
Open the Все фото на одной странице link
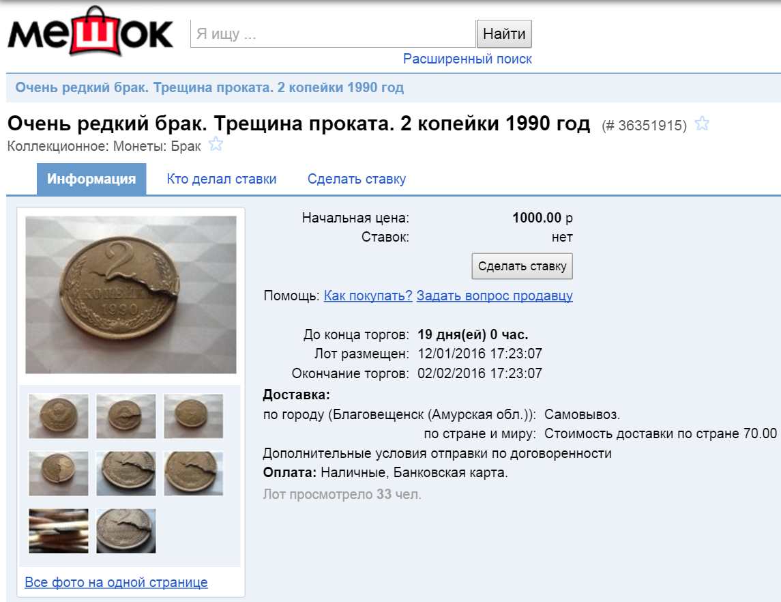(x=116, y=582)
